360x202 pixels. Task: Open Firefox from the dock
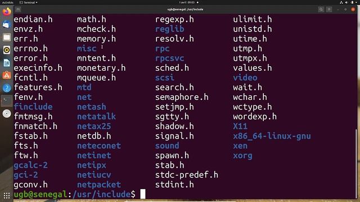click(x=7, y=11)
